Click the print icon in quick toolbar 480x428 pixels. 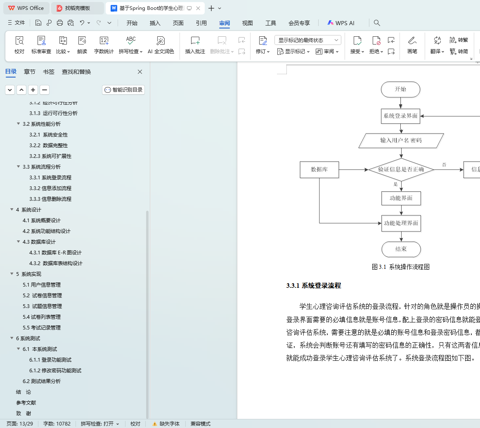(60, 23)
